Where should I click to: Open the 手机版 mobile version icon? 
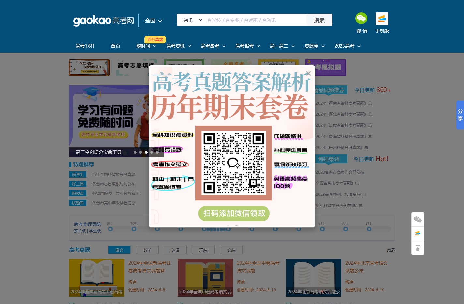(x=382, y=19)
